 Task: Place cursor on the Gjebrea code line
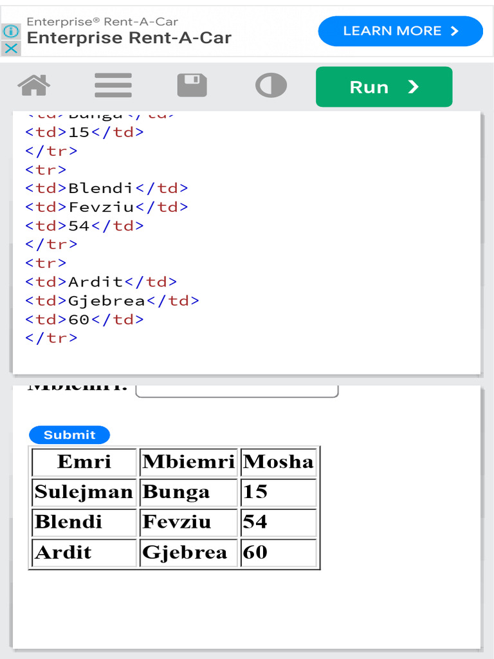112,301
